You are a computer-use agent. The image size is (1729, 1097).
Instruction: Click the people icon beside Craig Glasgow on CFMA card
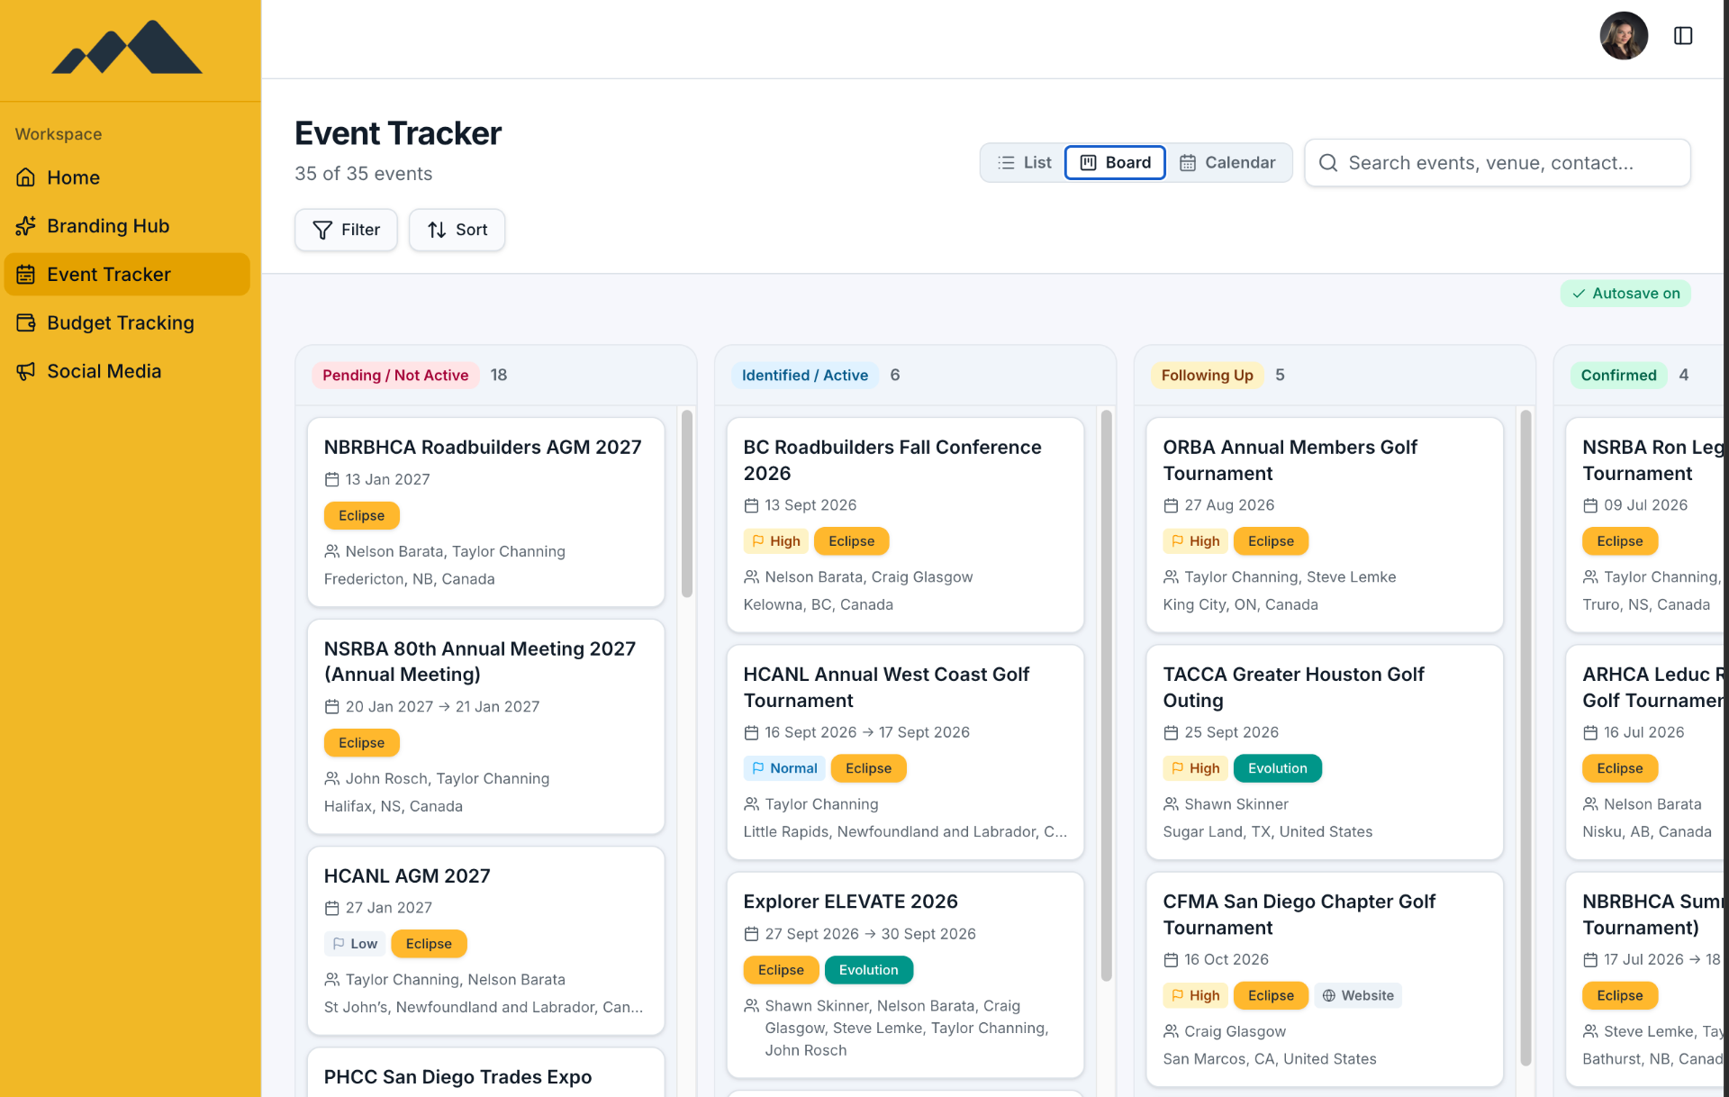[1171, 1031]
